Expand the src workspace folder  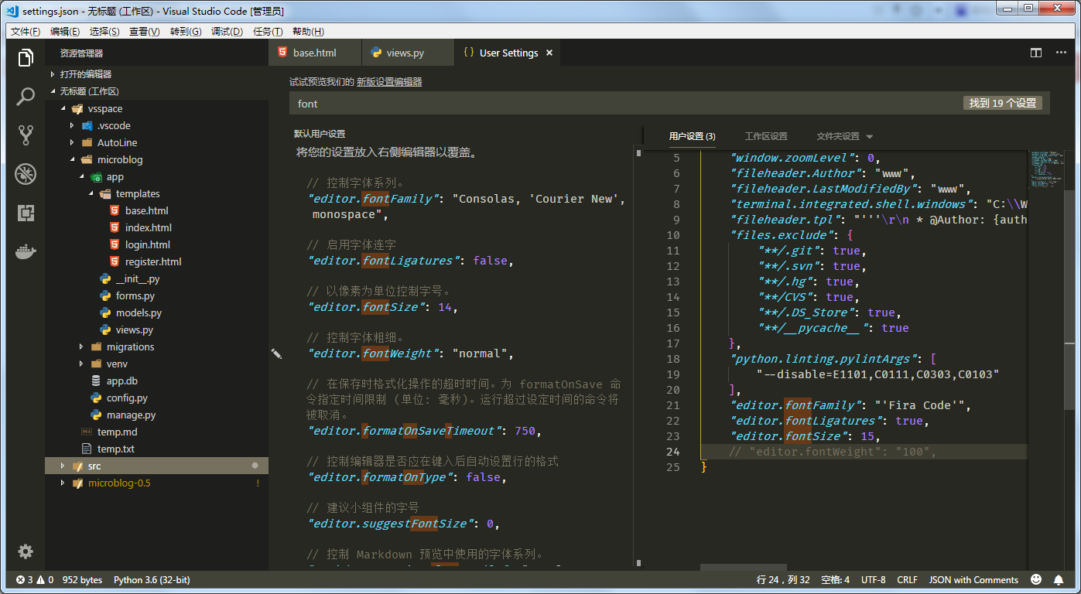point(94,466)
